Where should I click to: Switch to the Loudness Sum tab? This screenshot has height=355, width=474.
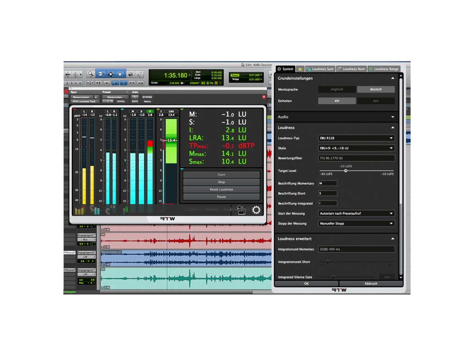tap(319, 69)
